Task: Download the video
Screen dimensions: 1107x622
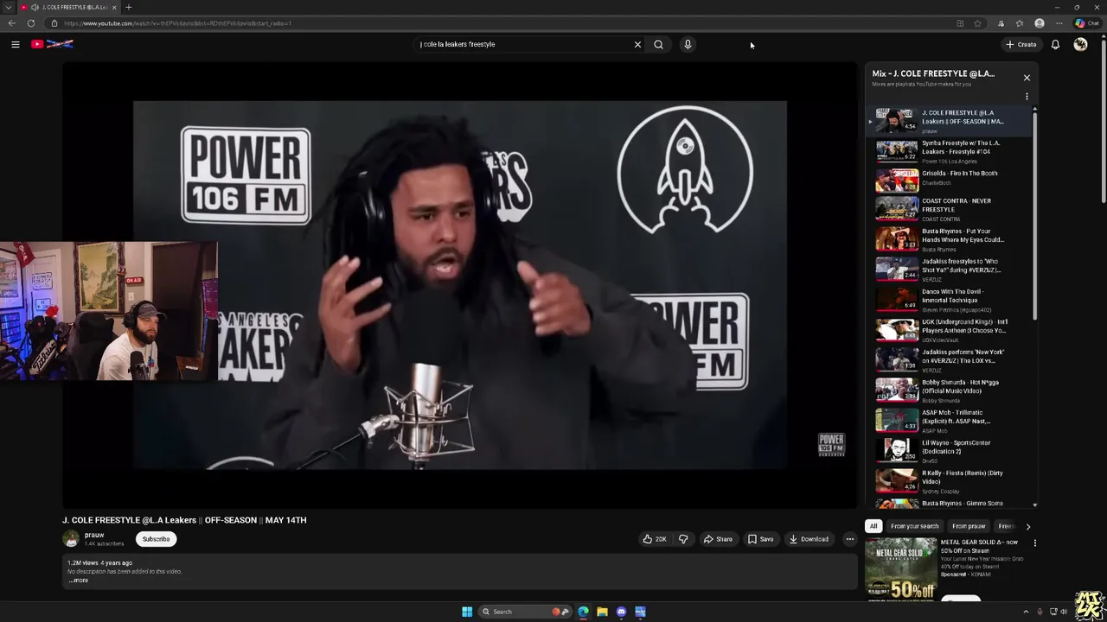Action: (809, 539)
